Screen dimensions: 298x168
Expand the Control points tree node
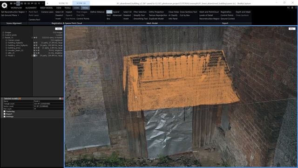pos(3,35)
